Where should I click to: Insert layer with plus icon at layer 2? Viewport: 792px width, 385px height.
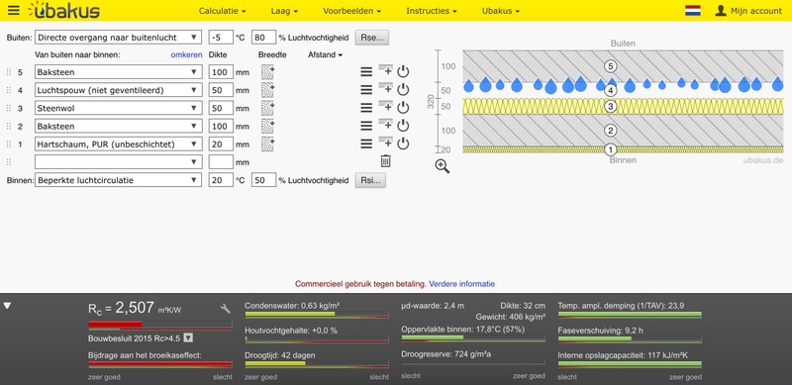tap(385, 125)
